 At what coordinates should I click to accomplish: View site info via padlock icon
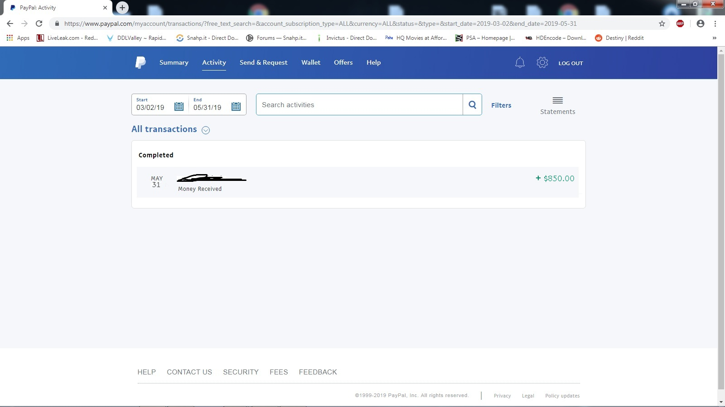57,24
